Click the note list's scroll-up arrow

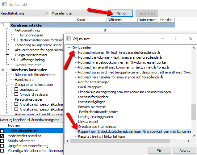click(194, 48)
